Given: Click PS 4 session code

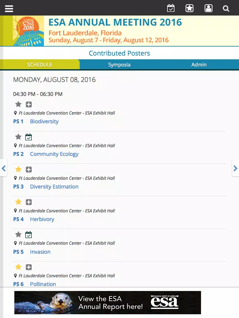Looking at the screenshot, I should click(x=18, y=219).
